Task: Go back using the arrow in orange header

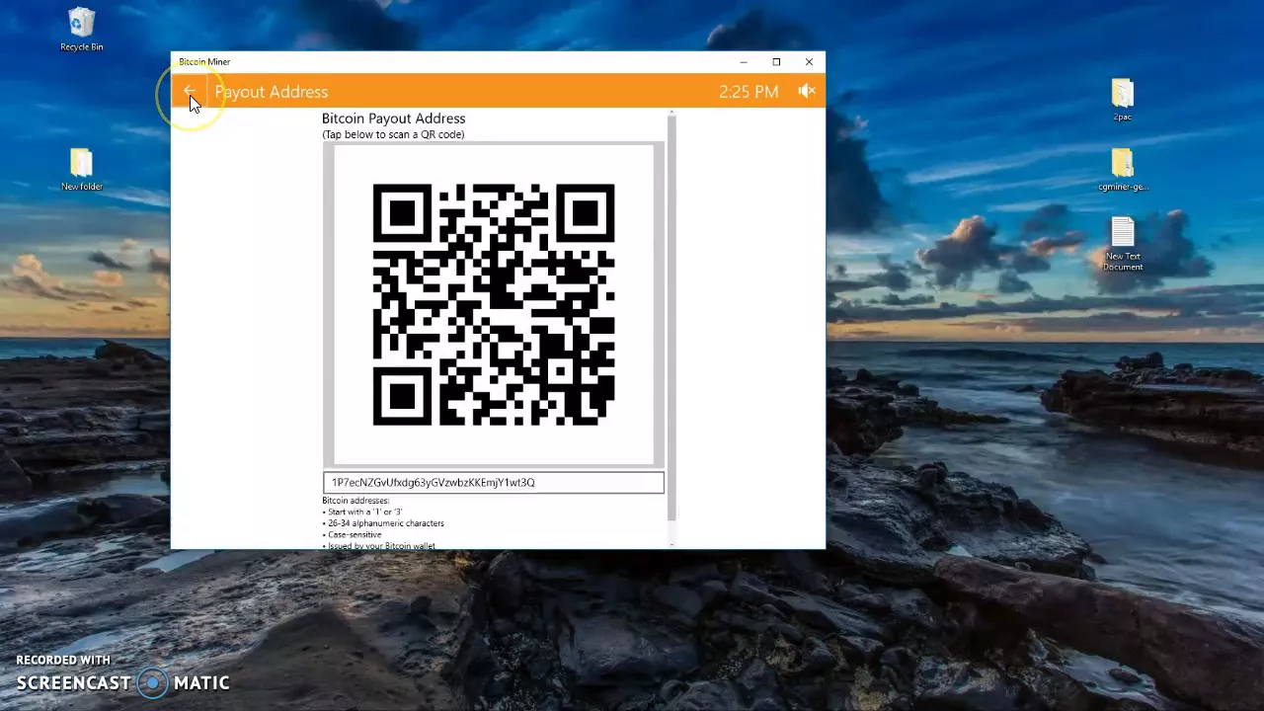Action: (x=189, y=91)
